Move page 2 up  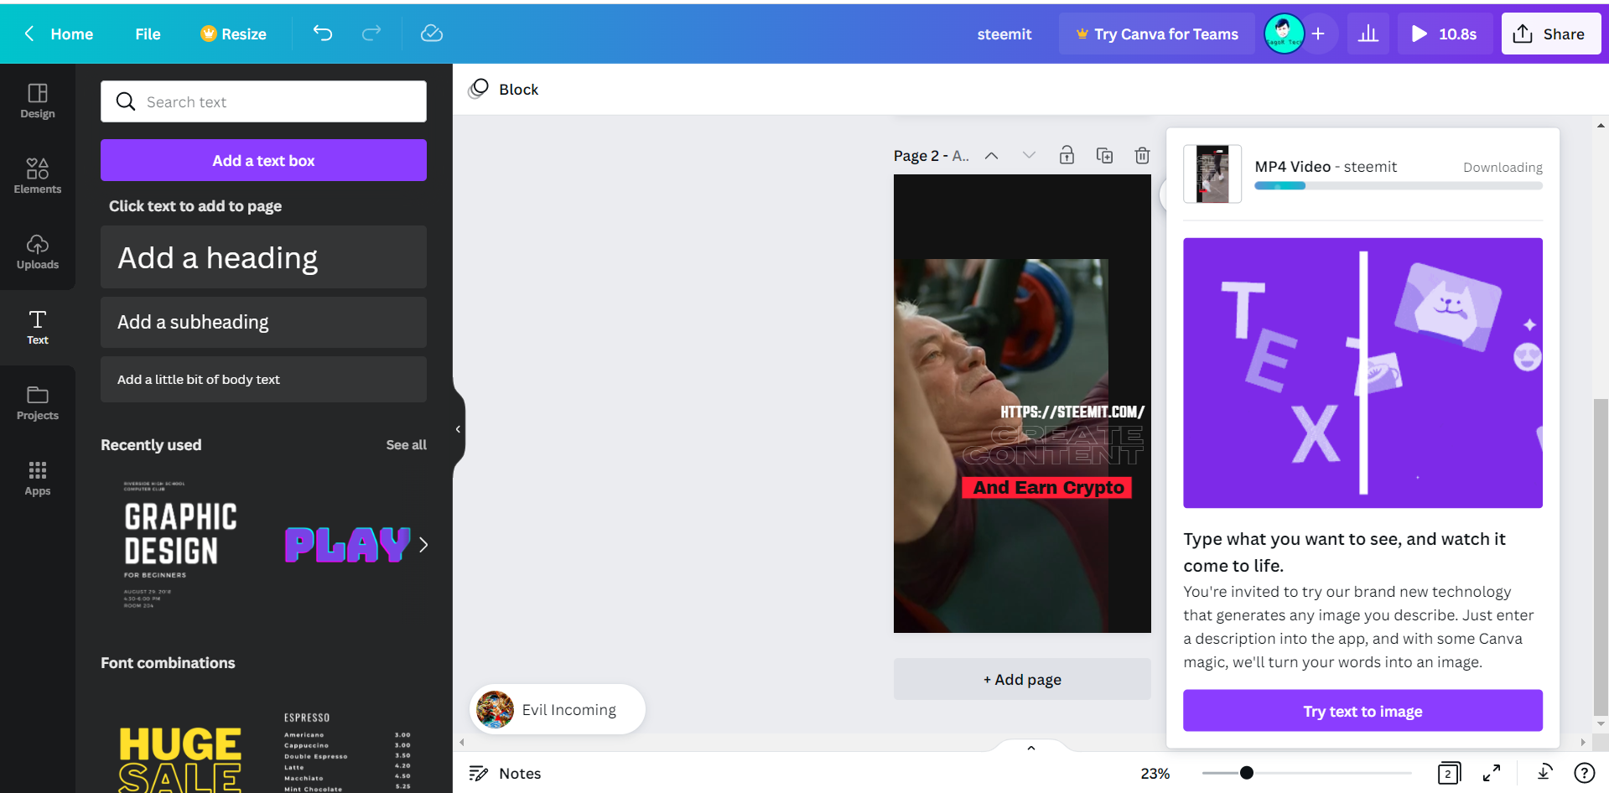(991, 156)
